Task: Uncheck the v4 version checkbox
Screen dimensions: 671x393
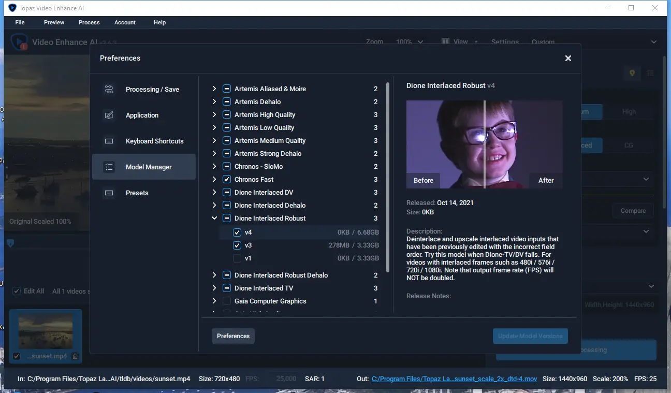Action: (x=237, y=232)
